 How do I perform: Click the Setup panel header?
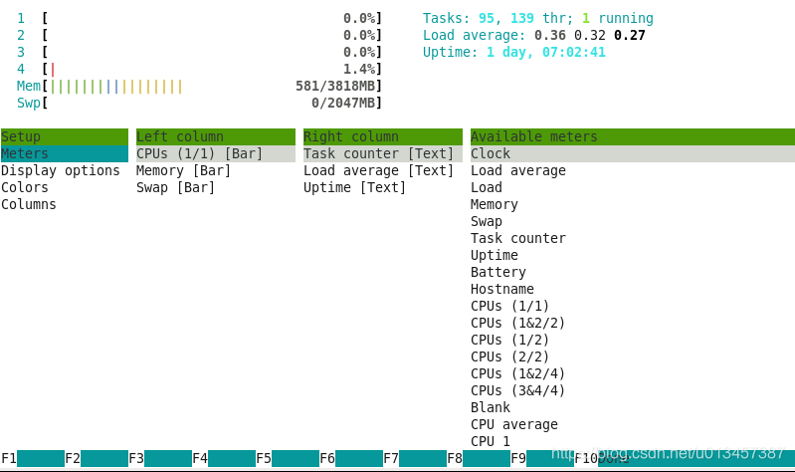(65, 137)
